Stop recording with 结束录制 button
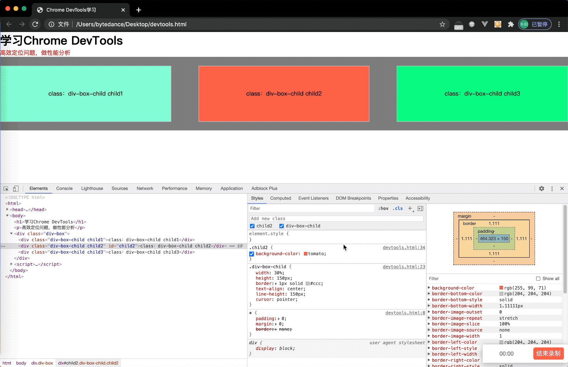The image size is (568, 367). pyautogui.click(x=548, y=353)
